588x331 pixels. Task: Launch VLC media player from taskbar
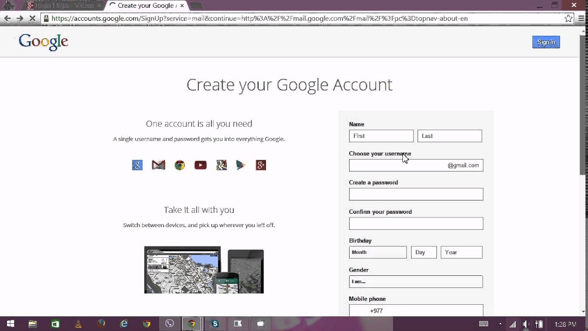point(78,324)
